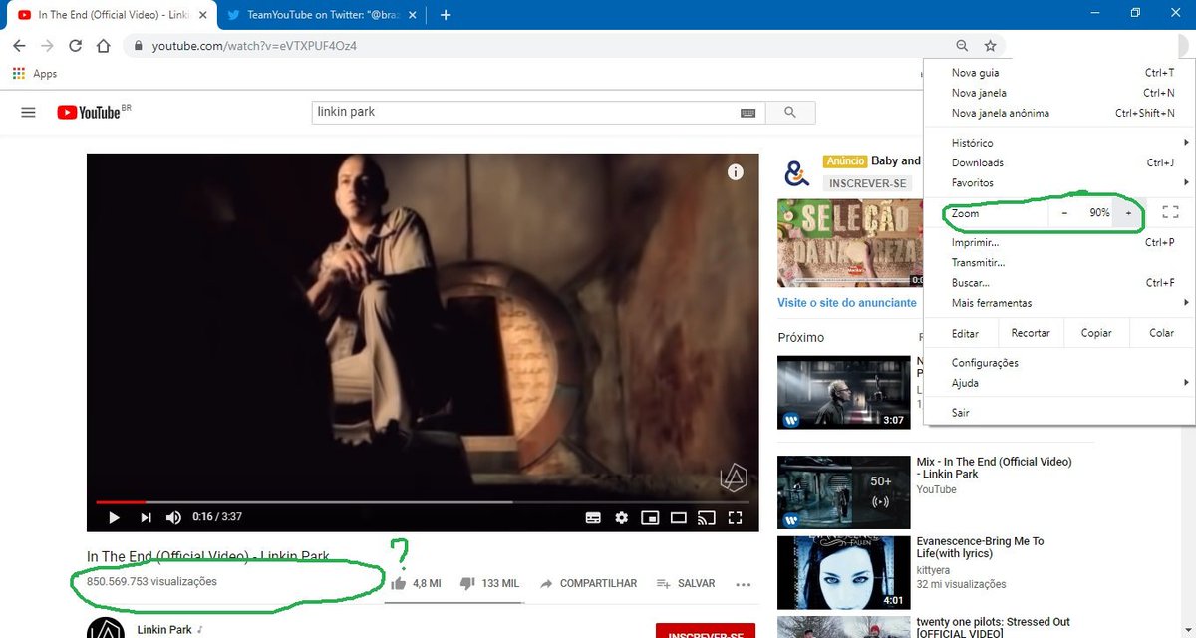Decrease zoom with minus button
The width and height of the screenshot is (1196, 638).
(x=1064, y=213)
